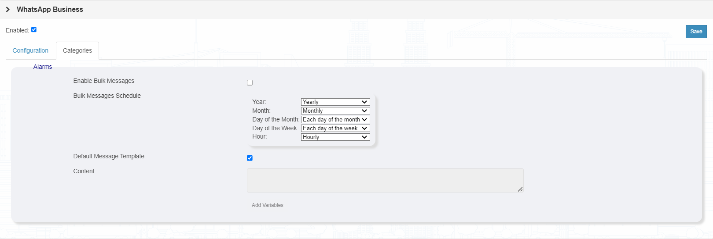Click the Enable Bulk Messages label
Screen dimensions: 713x239
point(104,81)
